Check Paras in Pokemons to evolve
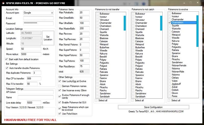Screen dimensions: 204x125 (169, 96)
